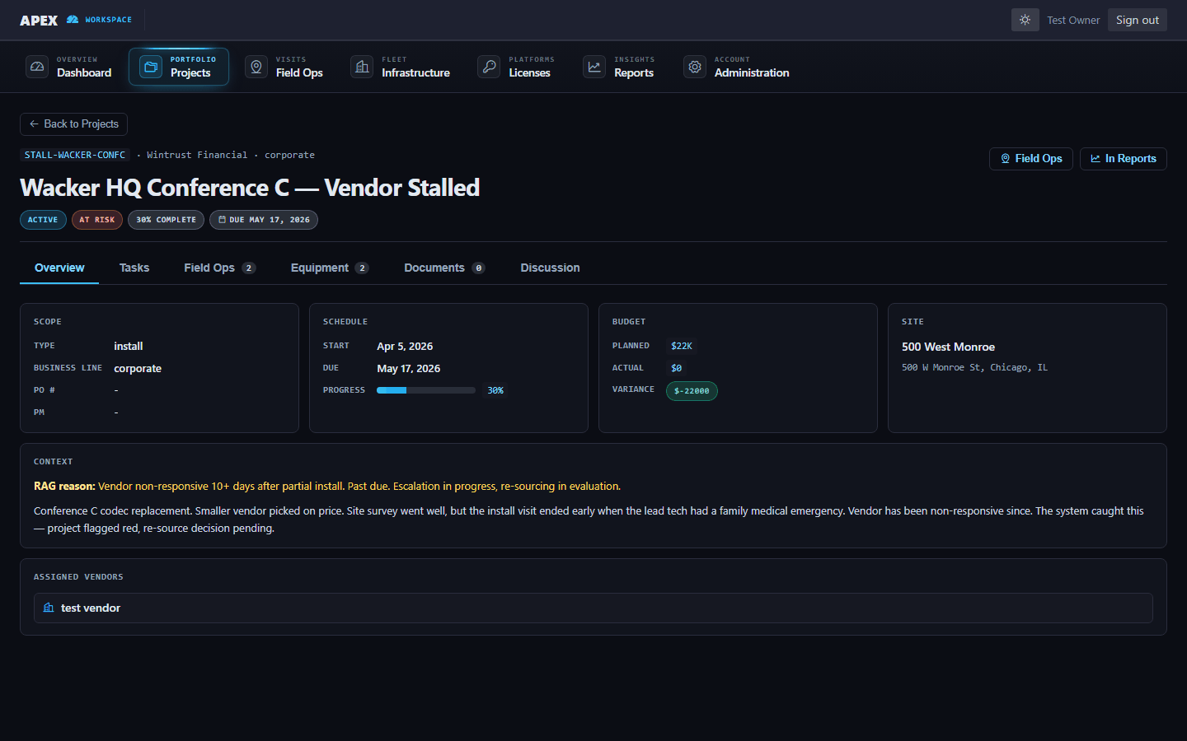This screenshot has height=741, width=1187.
Task: Click the Equipment tab count badge 2
Action: click(x=362, y=268)
